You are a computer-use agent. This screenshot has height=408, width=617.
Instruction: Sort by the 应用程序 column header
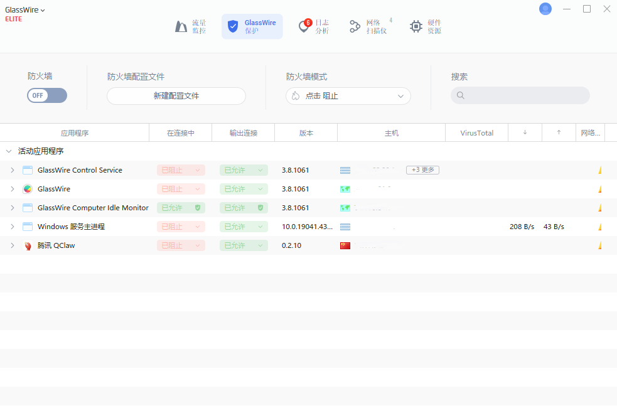74,133
